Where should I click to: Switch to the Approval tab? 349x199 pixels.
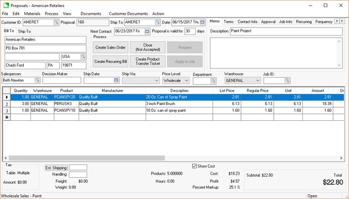[268, 22]
